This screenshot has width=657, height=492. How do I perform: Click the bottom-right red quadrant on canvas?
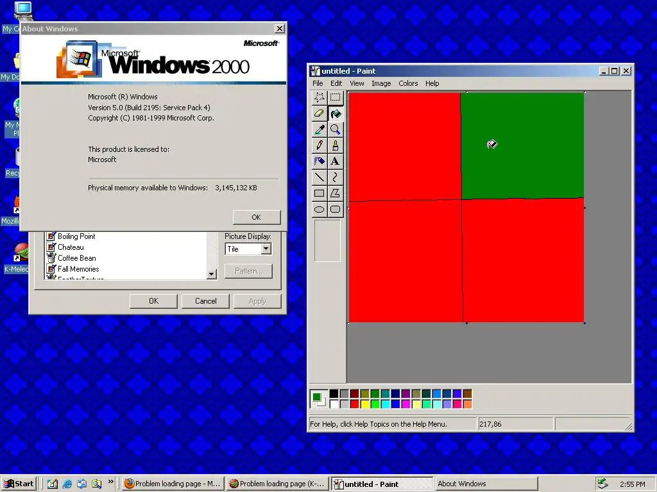[524, 260]
